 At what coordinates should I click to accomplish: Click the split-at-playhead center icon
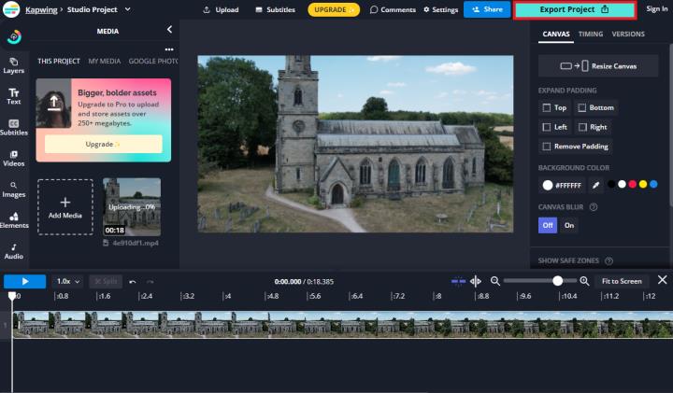(x=476, y=281)
